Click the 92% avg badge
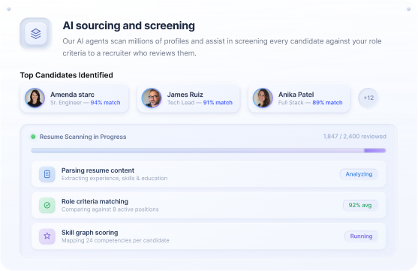The image size is (418, 271). pos(360,205)
